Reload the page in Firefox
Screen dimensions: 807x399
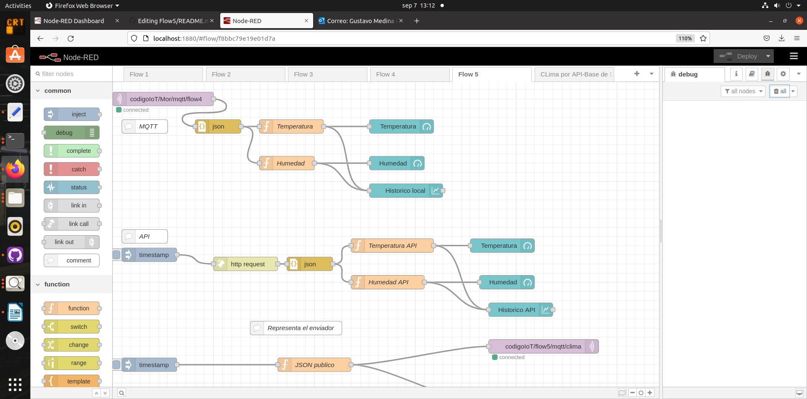[71, 38]
